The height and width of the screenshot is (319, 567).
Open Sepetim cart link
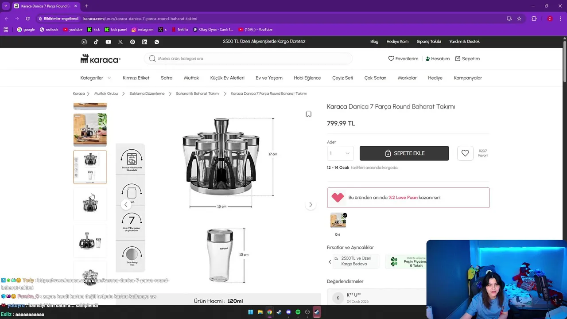(x=467, y=58)
